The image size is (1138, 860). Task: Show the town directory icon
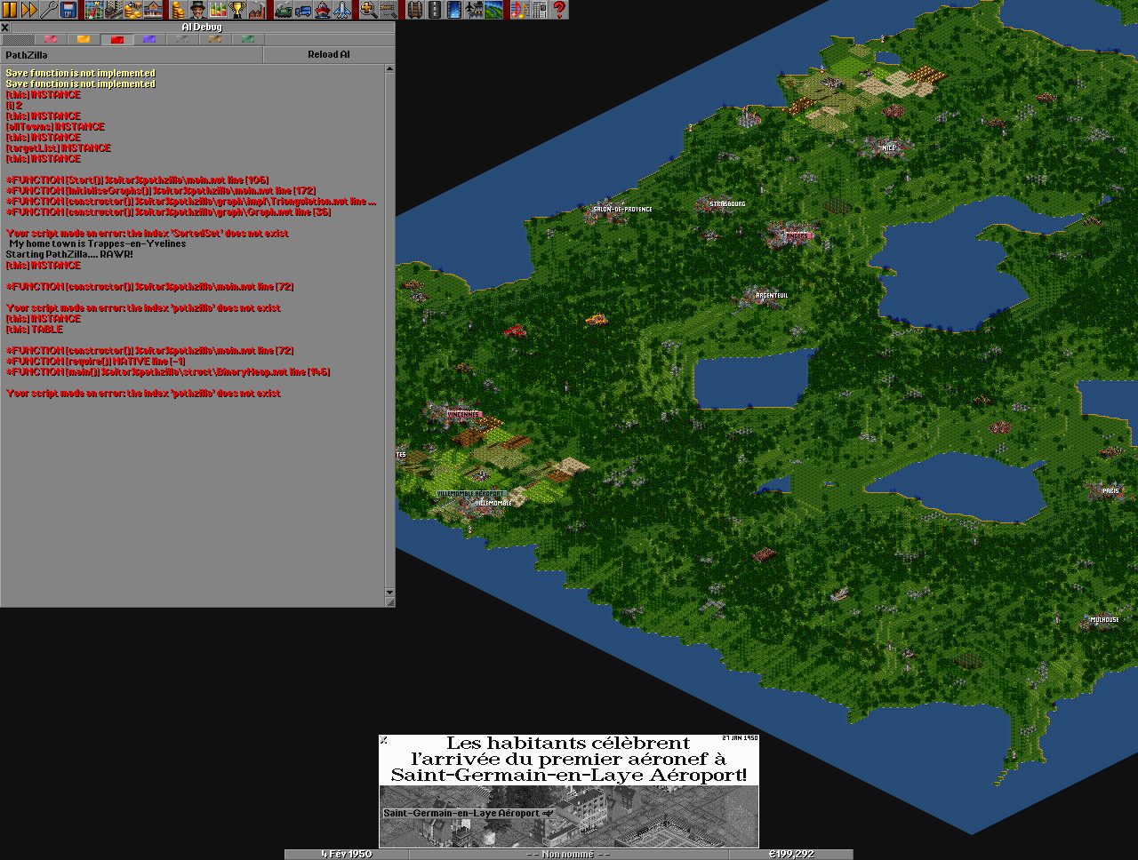pyautogui.click(x=113, y=10)
